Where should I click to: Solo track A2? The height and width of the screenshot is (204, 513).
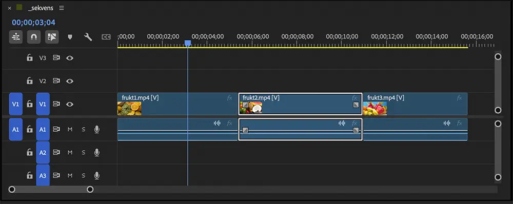84,152
